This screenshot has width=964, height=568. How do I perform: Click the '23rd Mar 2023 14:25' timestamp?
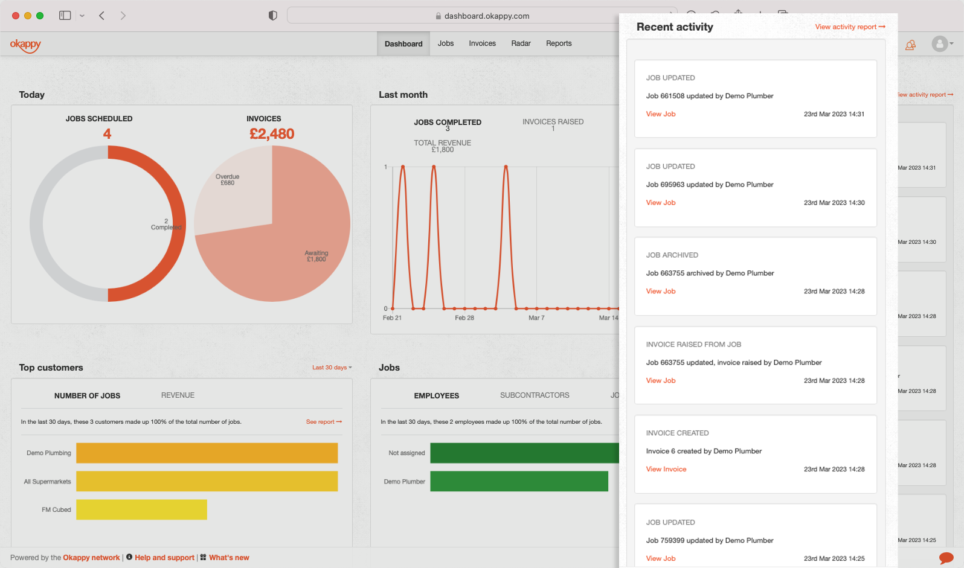[x=834, y=559]
